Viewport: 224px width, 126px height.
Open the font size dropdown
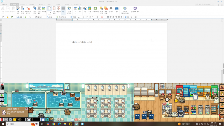coord(81,17)
